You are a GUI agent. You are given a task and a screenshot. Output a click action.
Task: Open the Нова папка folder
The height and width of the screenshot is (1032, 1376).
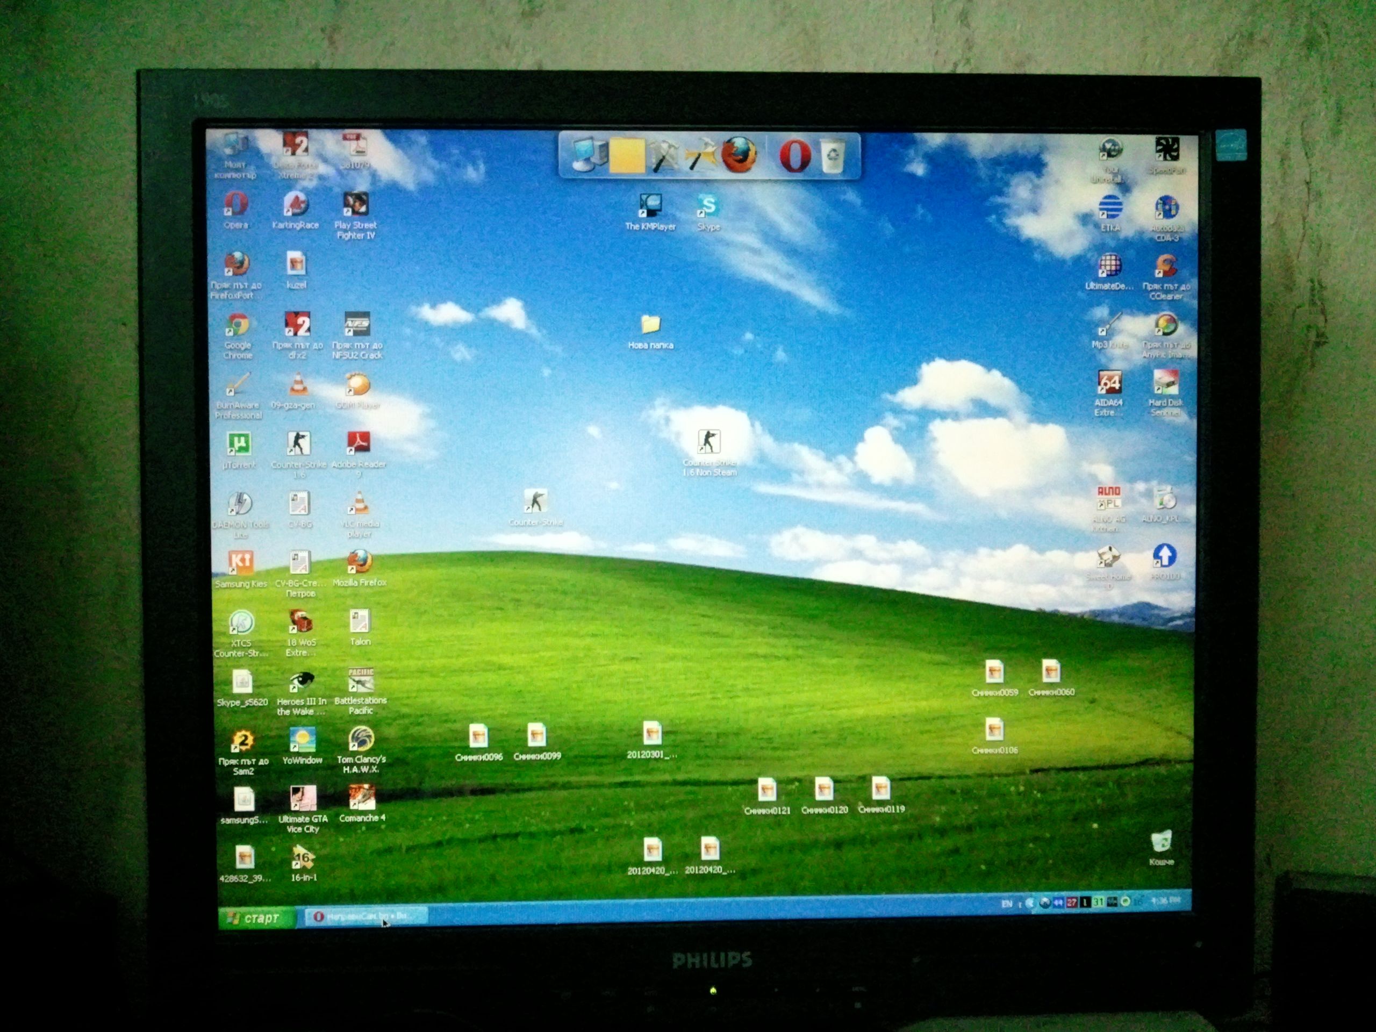click(650, 325)
